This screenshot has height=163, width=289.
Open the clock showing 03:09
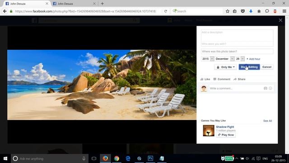point(278,158)
